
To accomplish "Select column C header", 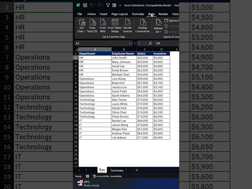I will click(145, 49).
